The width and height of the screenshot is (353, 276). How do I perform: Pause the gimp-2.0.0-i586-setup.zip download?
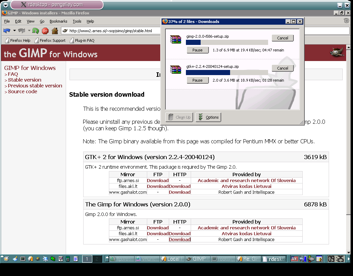point(198,50)
